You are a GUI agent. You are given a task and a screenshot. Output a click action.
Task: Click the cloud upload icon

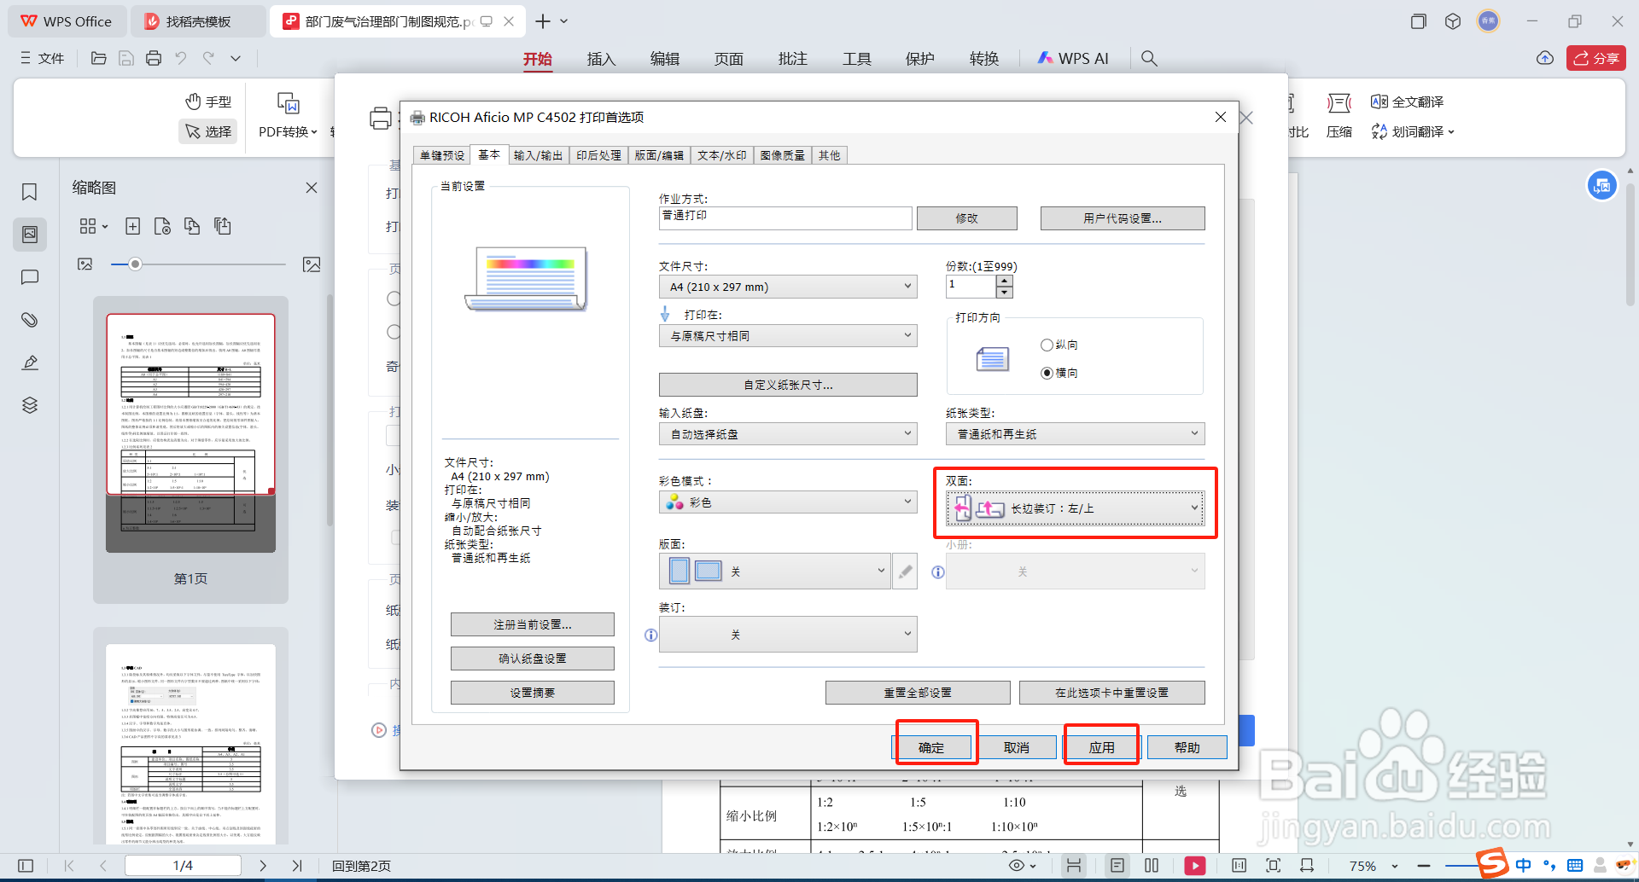tap(1545, 58)
